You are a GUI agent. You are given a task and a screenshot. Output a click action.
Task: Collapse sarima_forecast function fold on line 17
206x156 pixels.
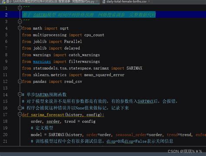coord(20,114)
